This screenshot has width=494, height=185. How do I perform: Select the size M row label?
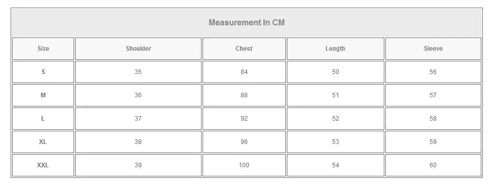tap(43, 95)
